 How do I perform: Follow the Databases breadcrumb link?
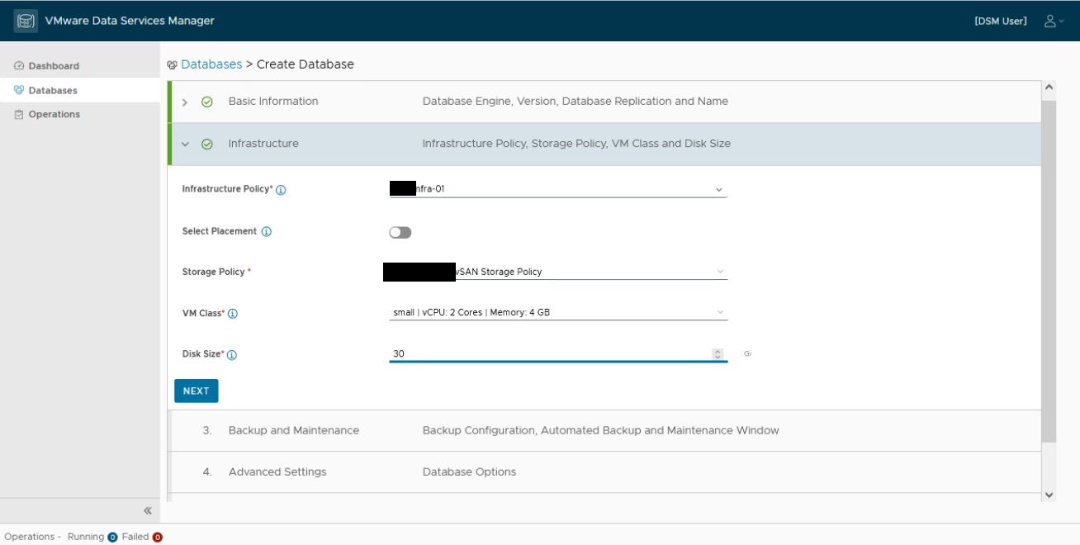tap(211, 64)
